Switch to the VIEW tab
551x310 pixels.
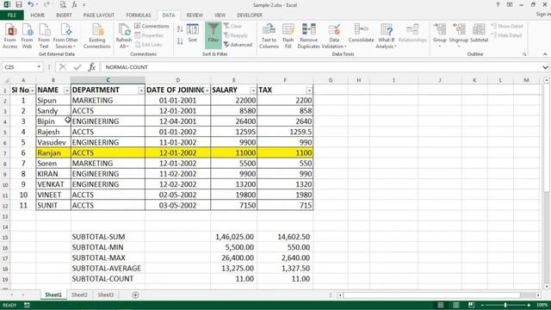pyautogui.click(x=220, y=15)
